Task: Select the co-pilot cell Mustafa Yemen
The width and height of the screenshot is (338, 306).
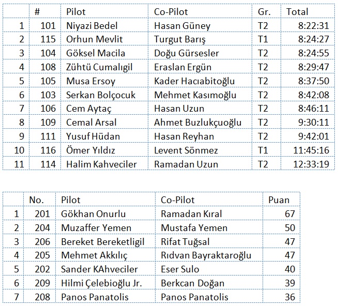Action: (194, 228)
